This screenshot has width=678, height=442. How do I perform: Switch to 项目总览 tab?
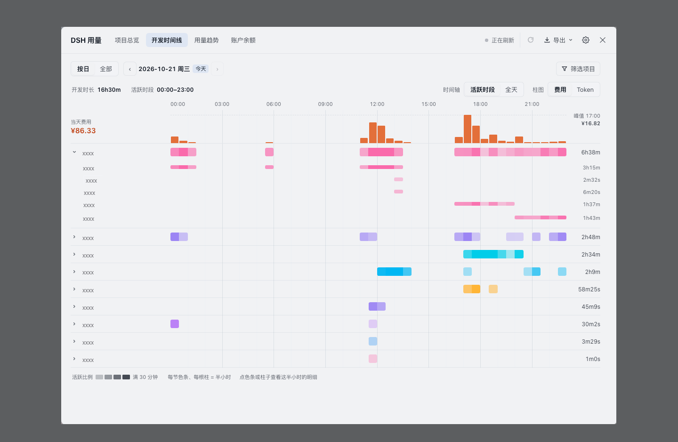coord(127,40)
